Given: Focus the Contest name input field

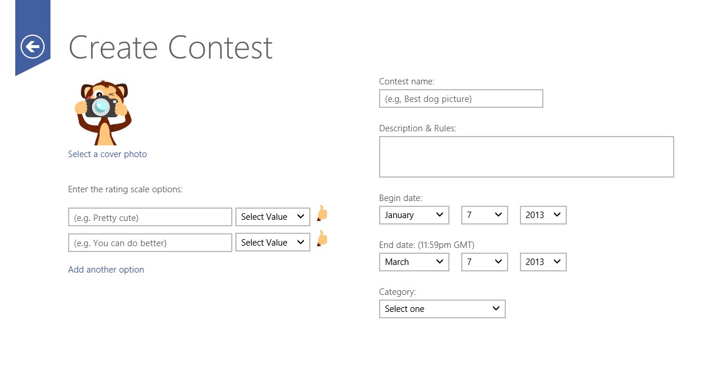Looking at the screenshot, I should 461,98.
